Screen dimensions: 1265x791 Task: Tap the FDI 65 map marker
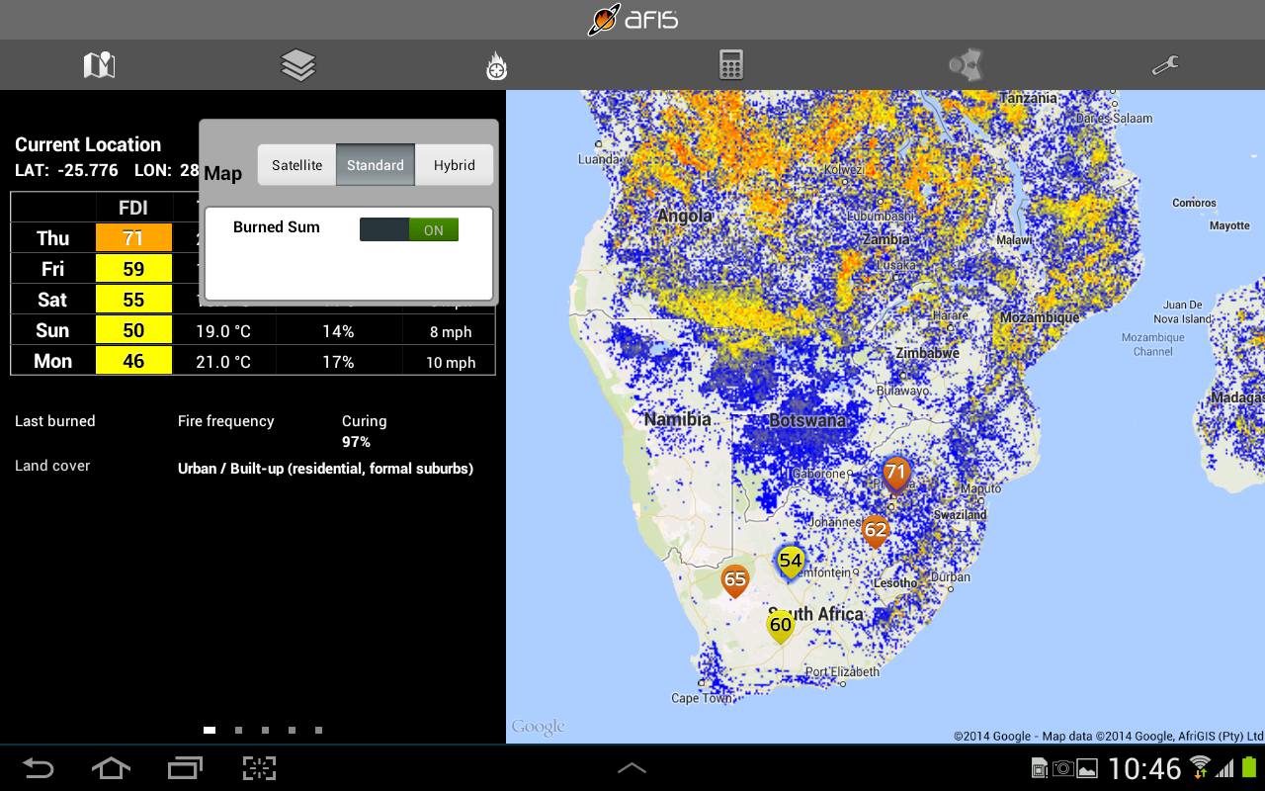pyautogui.click(x=734, y=579)
